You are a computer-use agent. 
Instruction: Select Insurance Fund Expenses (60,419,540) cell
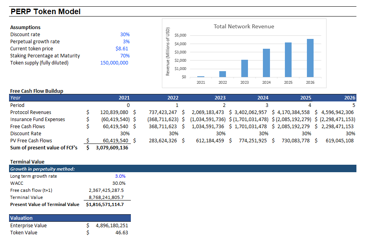click(x=116, y=120)
